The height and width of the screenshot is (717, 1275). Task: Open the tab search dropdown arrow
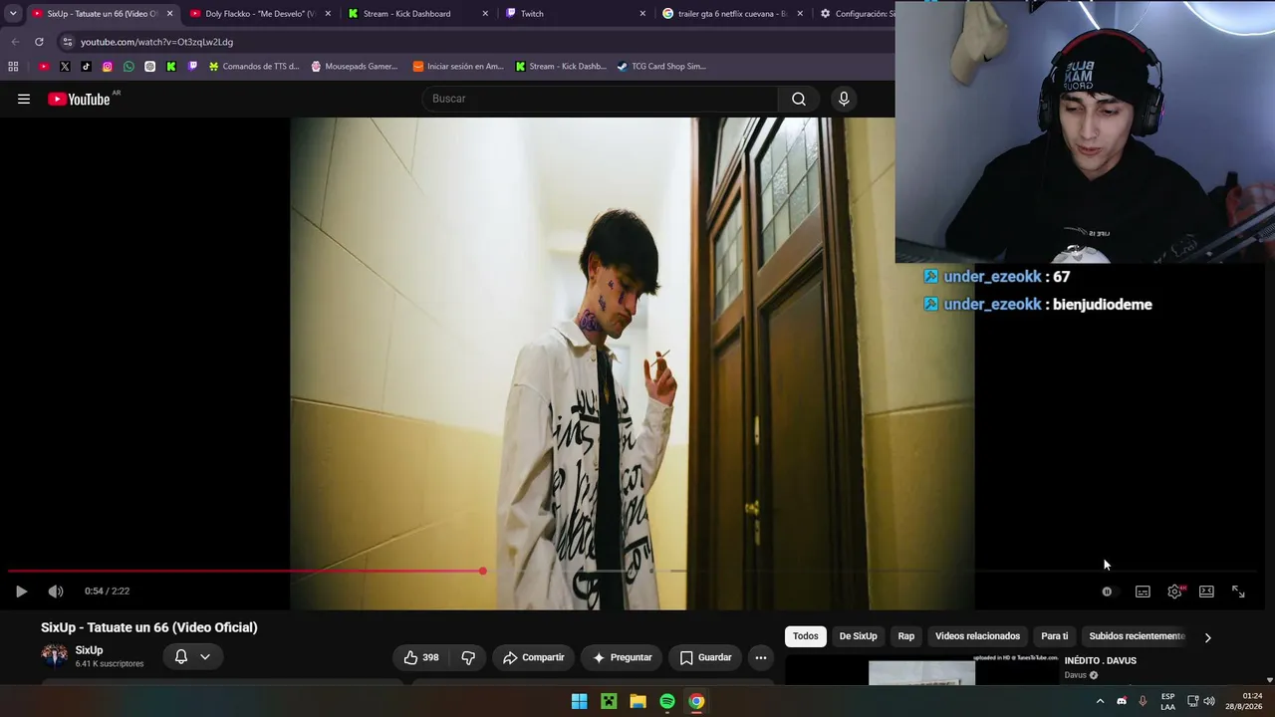tap(13, 14)
